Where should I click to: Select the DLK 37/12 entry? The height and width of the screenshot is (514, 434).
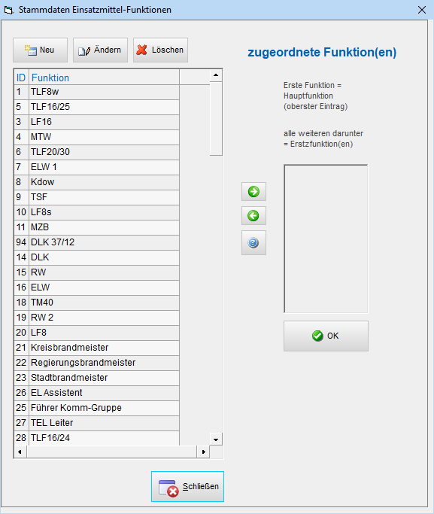tap(96, 242)
